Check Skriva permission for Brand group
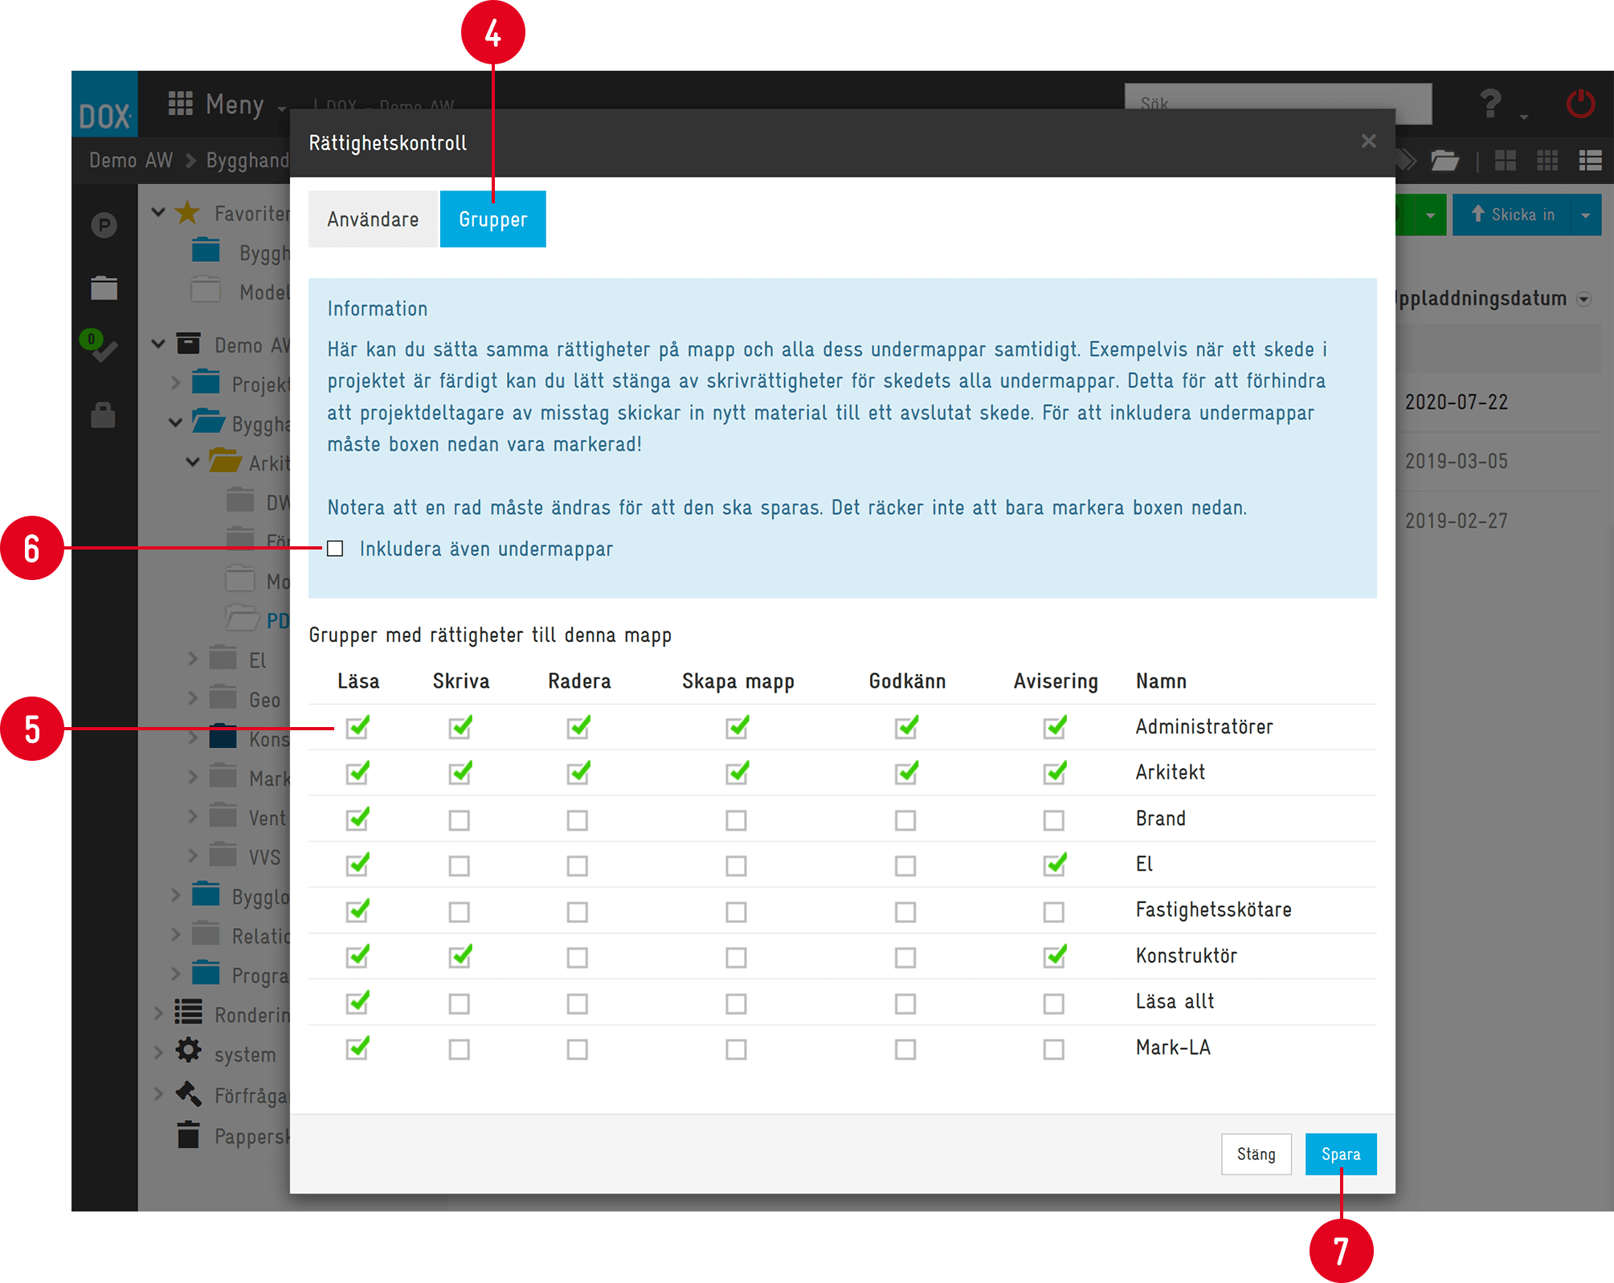 tap(460, 820)
